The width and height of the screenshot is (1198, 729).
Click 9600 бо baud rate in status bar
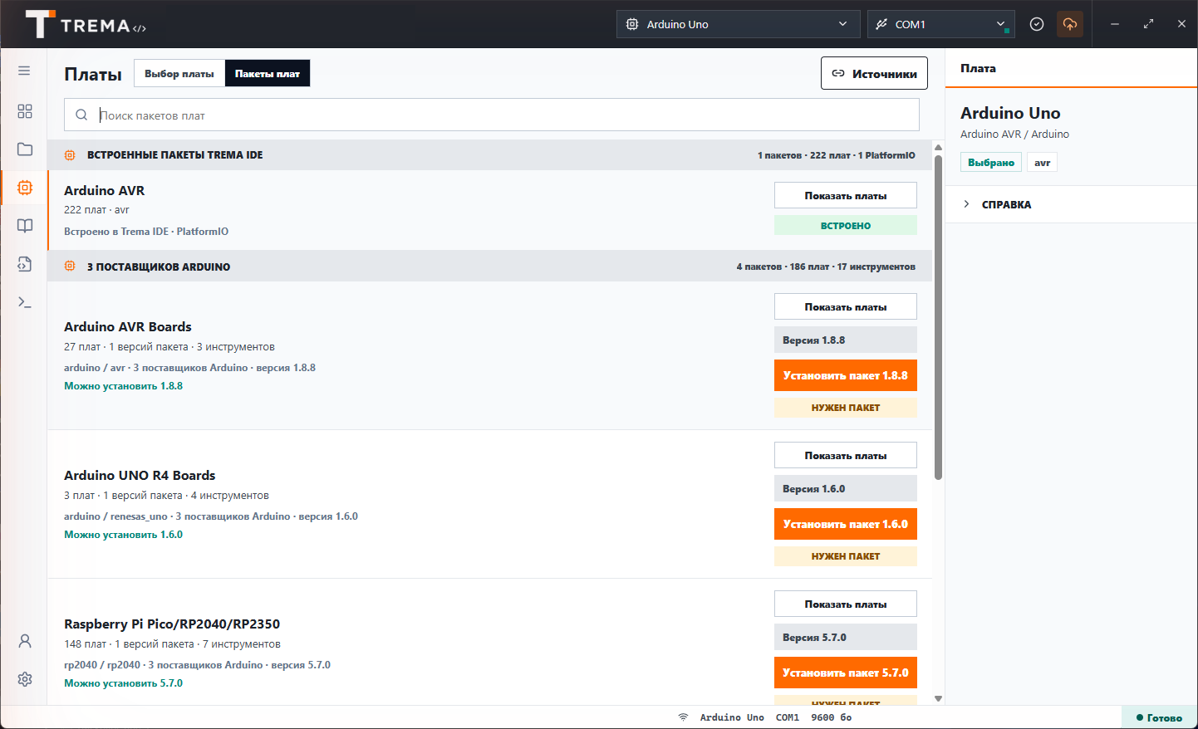832,717
